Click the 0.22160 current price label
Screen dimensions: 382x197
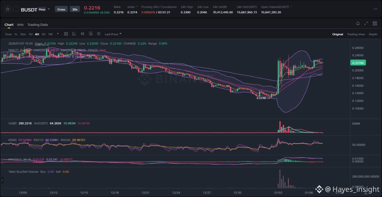[x=358, y=63]
